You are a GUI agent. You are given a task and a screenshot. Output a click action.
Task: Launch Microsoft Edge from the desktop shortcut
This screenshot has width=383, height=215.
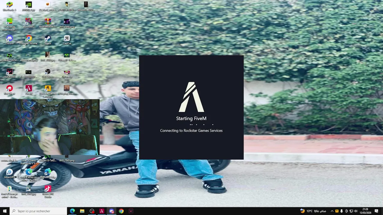point(48,173)
